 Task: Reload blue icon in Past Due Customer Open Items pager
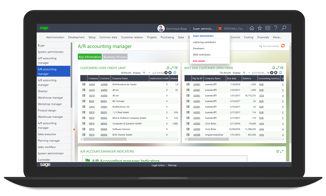tap(281, 73)
